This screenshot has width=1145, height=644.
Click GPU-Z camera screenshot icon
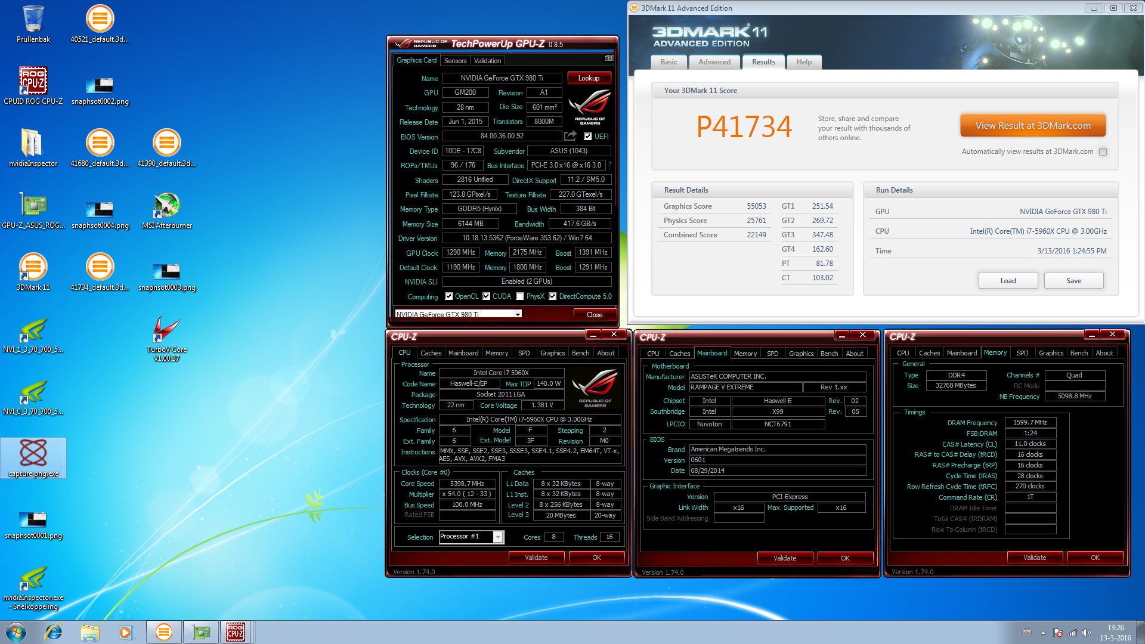[x=609, y=58]
